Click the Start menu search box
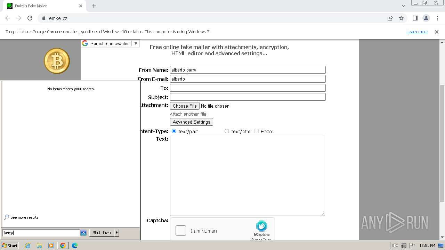The image size is (445, 250). (41, 233)
